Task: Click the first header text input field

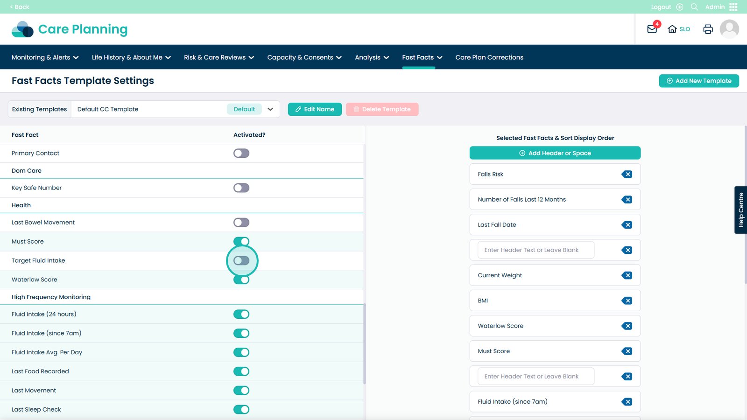Action: pos(536,250)
